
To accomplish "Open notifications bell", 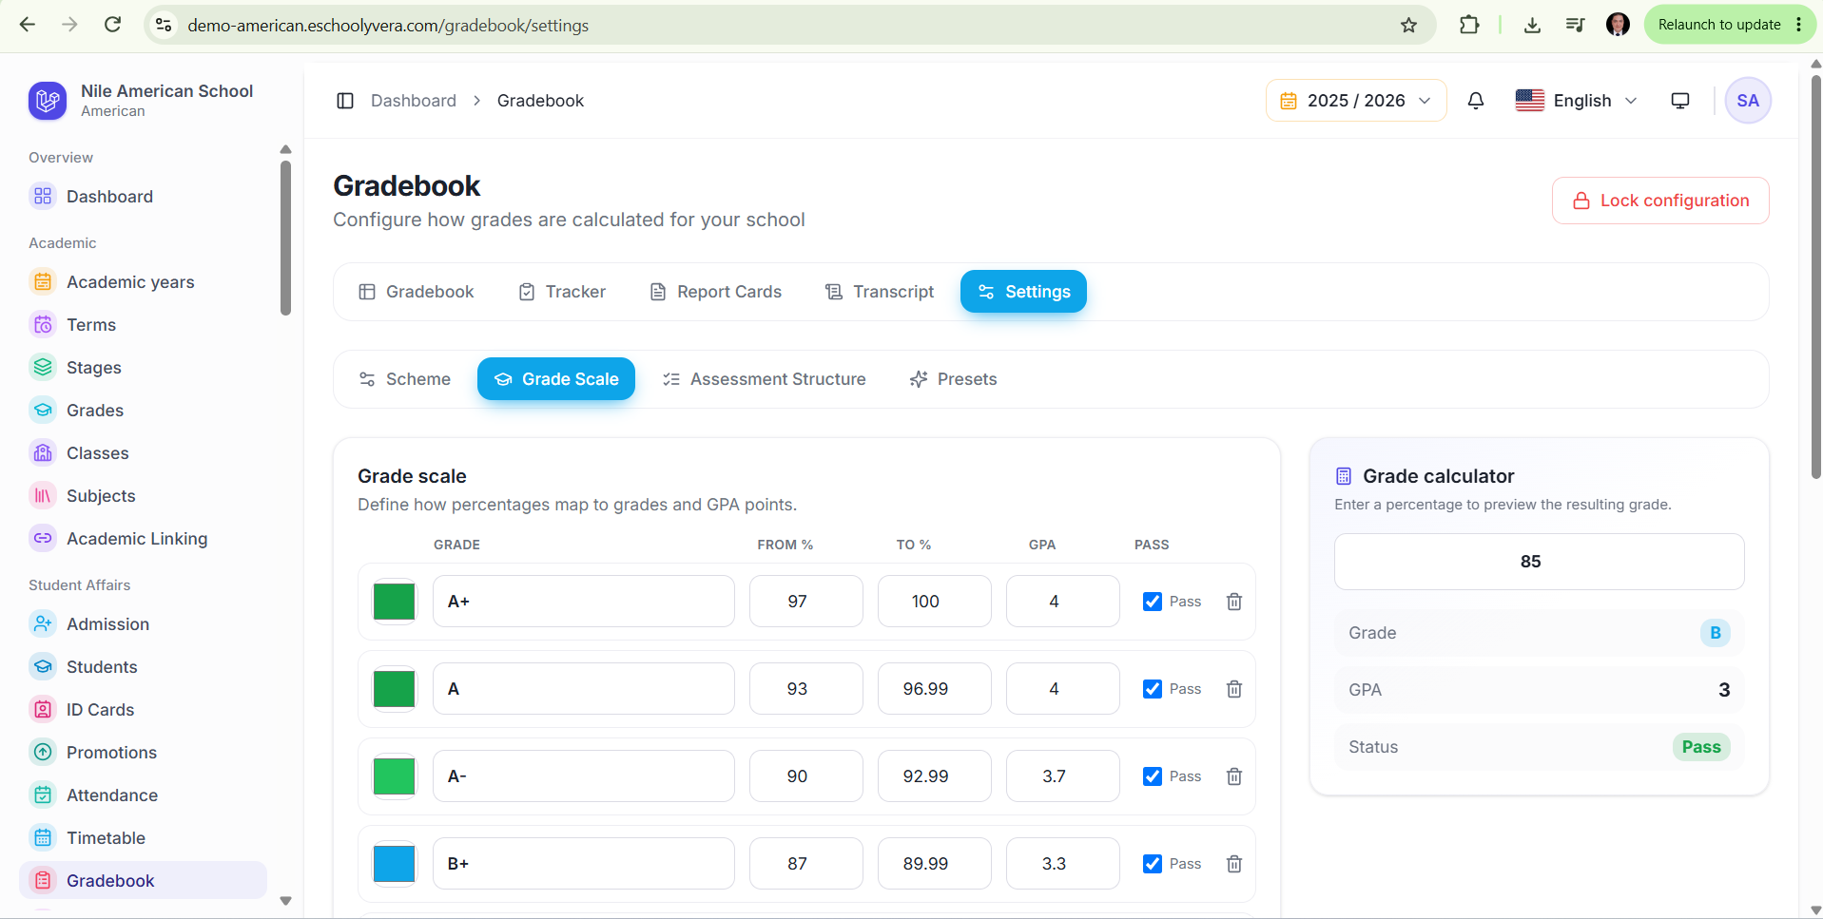I will [1476, 101].
